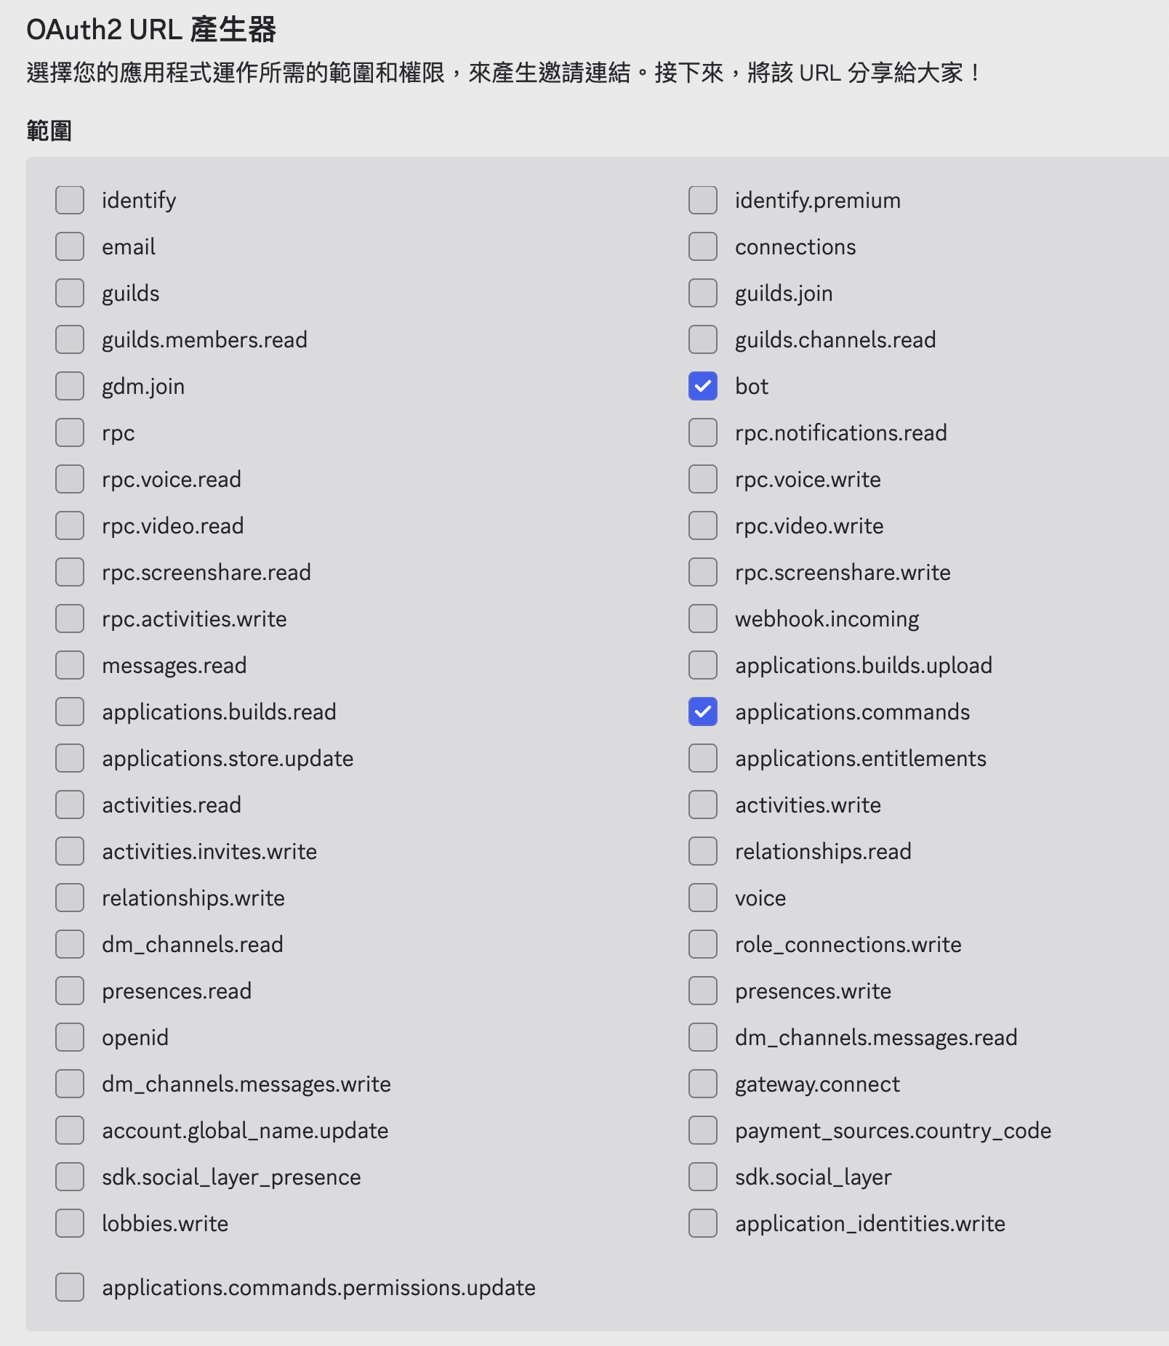Tick the presences.read checkbox
Screen dimensions: 1169x1346
click(x=70, y=991)
